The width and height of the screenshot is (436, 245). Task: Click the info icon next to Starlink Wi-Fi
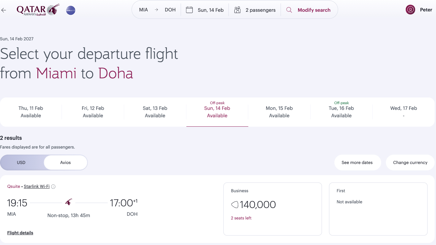[53, 186]
